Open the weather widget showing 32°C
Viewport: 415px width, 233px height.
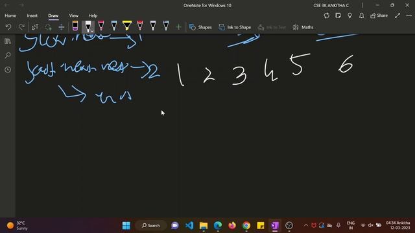coord(18,225)
